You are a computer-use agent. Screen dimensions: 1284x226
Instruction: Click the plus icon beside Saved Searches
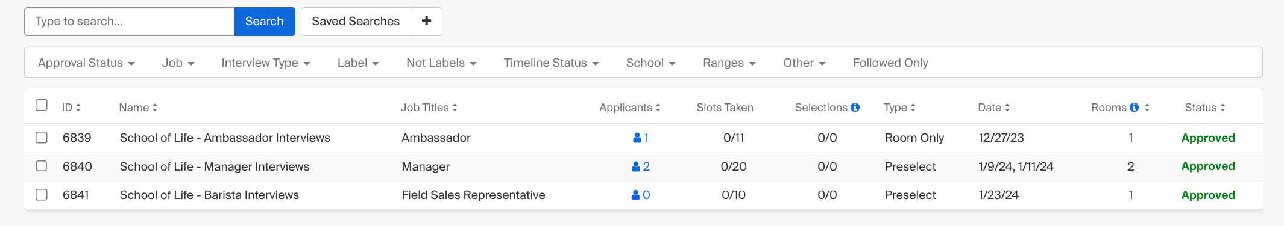point(426,21)
